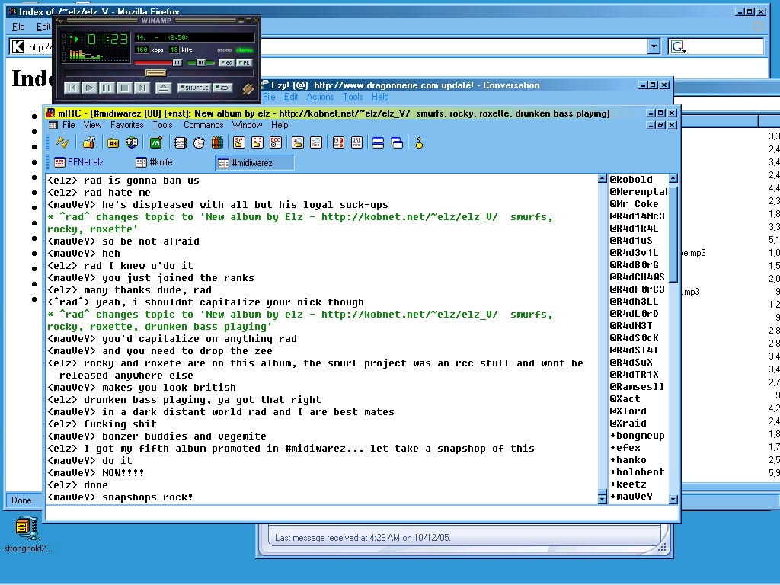
Task: Cascade windows using the cascade icon
Action: (396, 143)
